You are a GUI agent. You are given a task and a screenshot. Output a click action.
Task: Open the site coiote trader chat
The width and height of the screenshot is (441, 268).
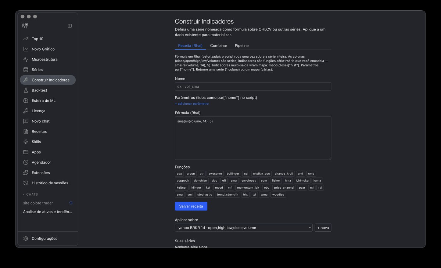click(x=48, y=203)
